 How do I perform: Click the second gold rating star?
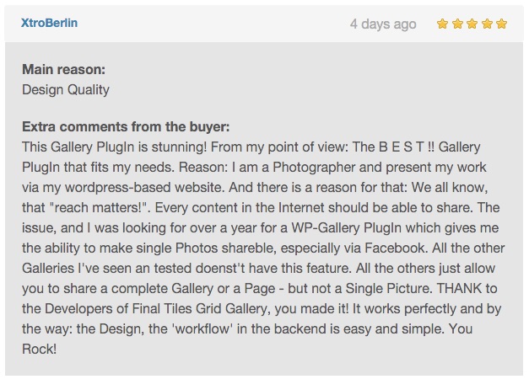click(457, 24)
